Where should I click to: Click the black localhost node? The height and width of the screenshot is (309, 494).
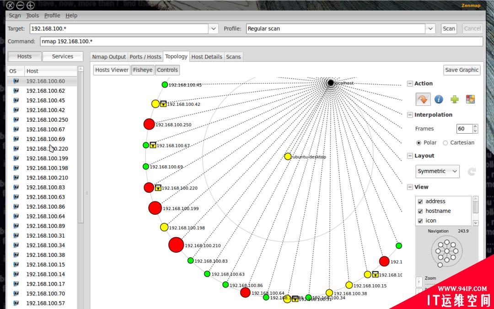coord(331,83)
